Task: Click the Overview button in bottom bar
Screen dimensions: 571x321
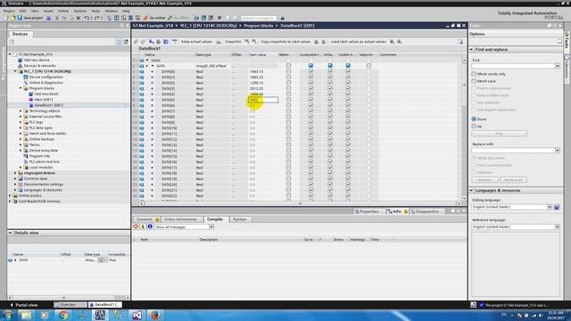Action: coord(70,305)
